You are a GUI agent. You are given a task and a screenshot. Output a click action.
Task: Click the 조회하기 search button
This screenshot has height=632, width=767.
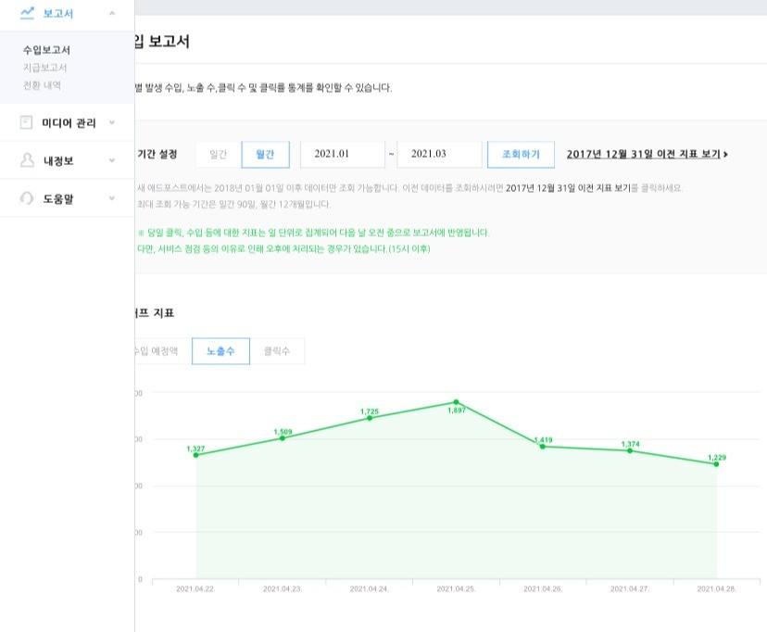click(520, 154)
